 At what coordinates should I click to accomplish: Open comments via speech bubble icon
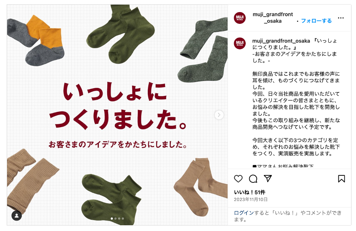[253, 179]
